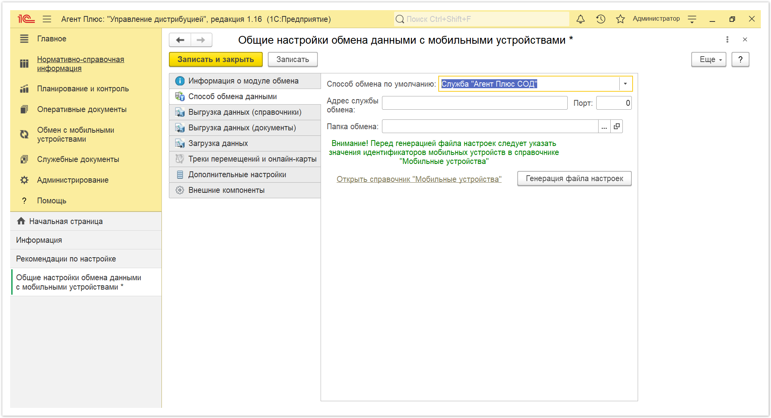Click the Оперативные документы icon
Image resolution: width=771 pixels, height=418 pixels.
coord(24,109)
